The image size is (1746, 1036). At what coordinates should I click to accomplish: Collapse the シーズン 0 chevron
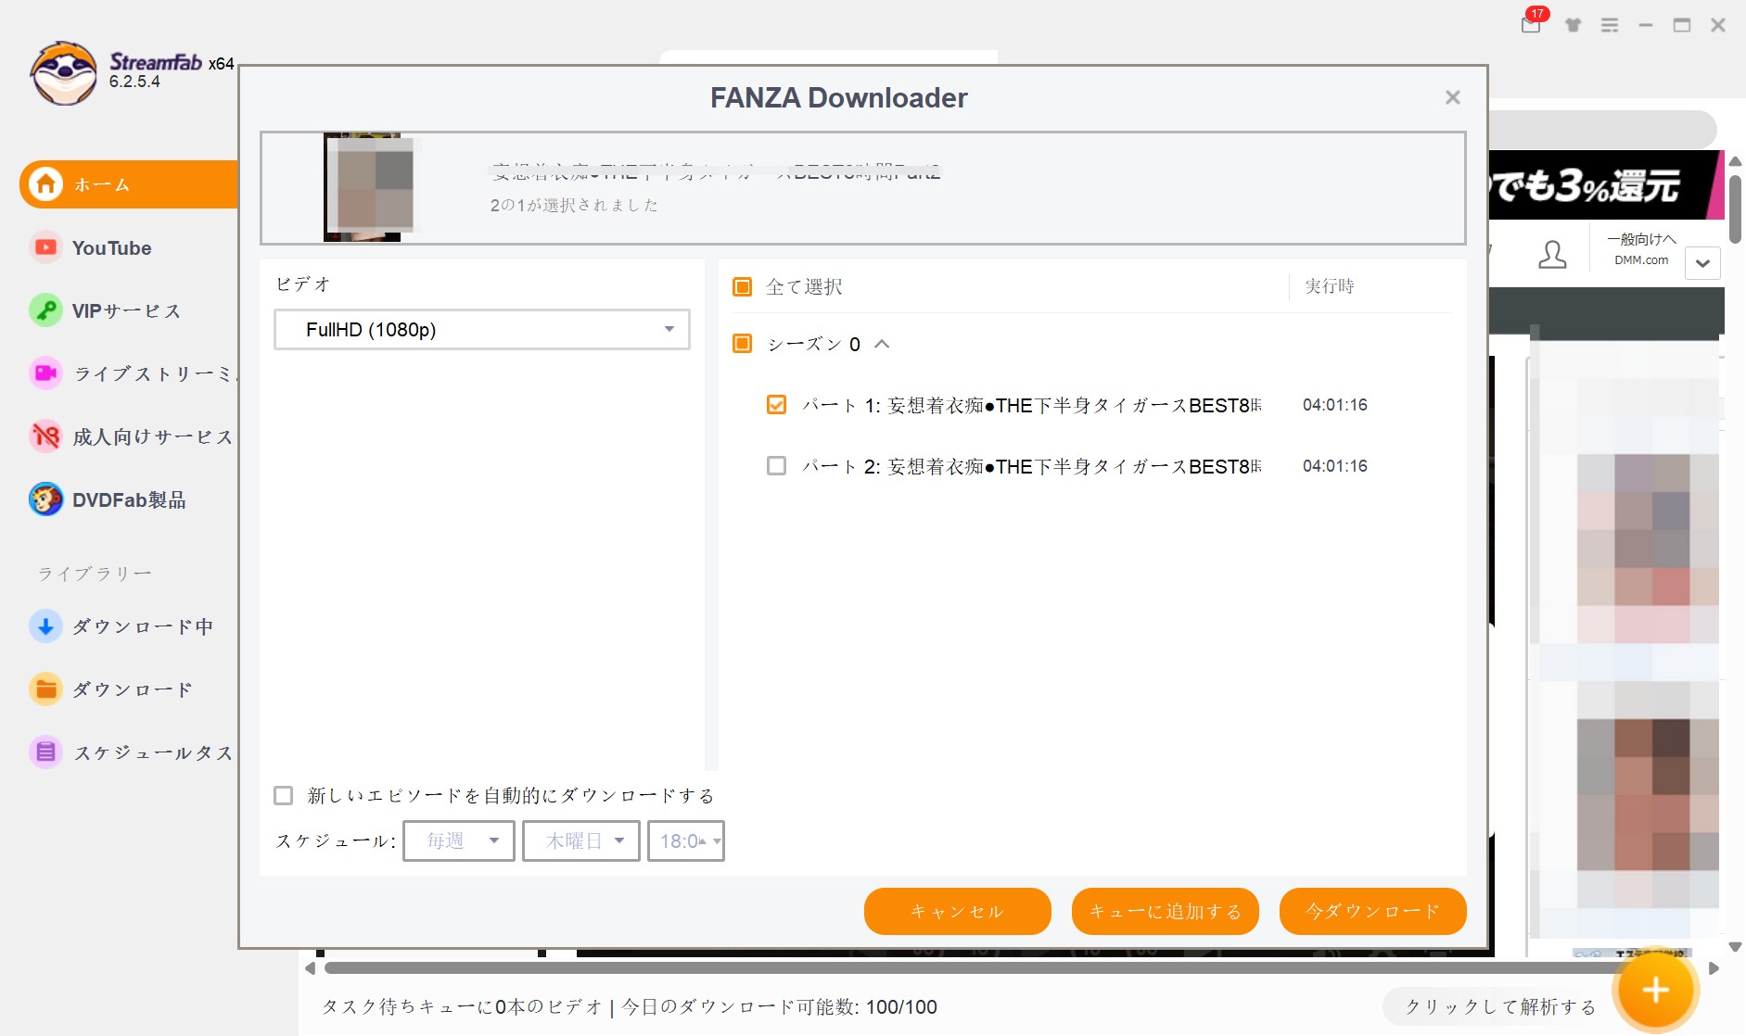[x=882, y=345]
